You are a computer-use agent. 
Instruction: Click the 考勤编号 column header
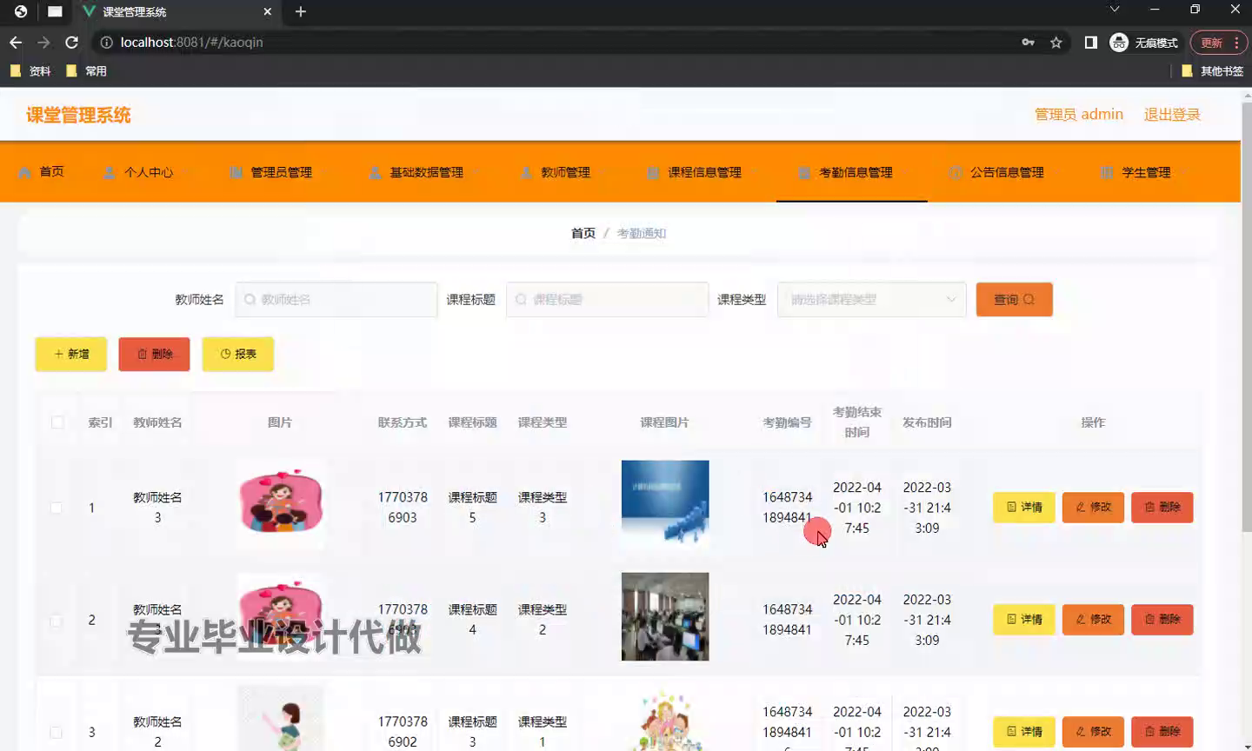click(x=787, y=422)
